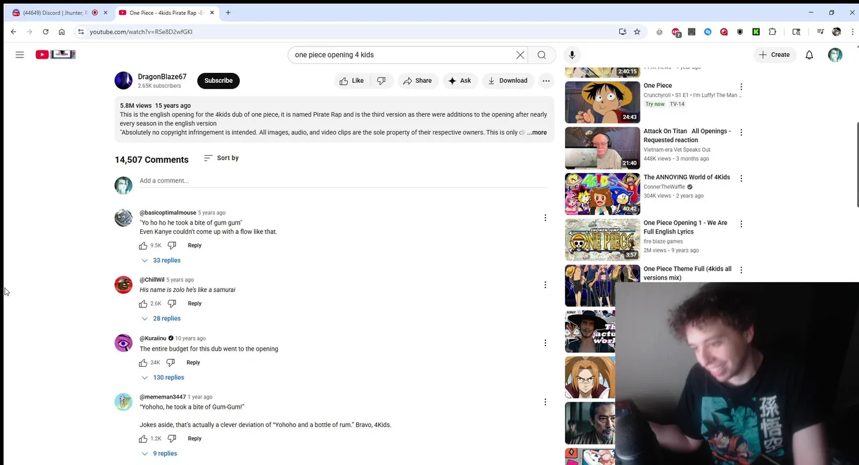
Task: Reload the page in browser
Action: (45, 32)
